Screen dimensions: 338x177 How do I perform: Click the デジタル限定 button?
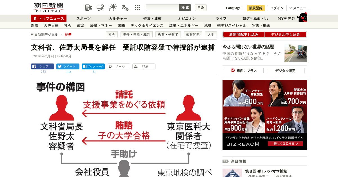285,71
